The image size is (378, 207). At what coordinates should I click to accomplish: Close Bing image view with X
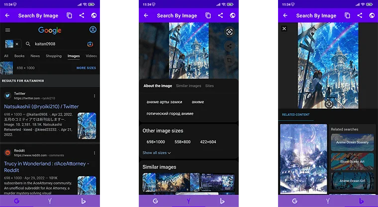284,29
